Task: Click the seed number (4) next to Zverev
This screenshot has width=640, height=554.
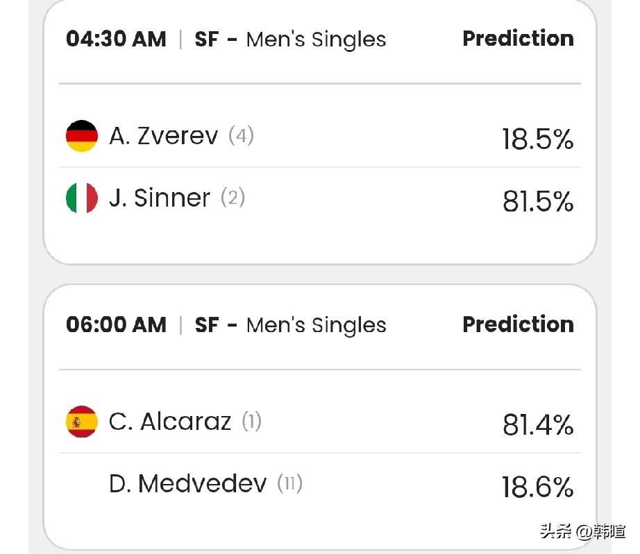Action: coord(241,135)
